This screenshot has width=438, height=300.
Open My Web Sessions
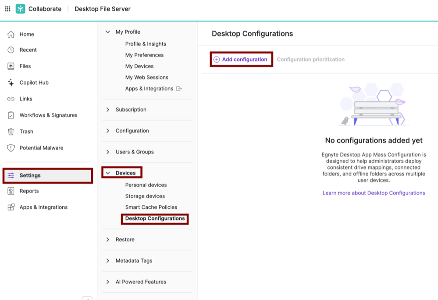(x=146, y=77)
